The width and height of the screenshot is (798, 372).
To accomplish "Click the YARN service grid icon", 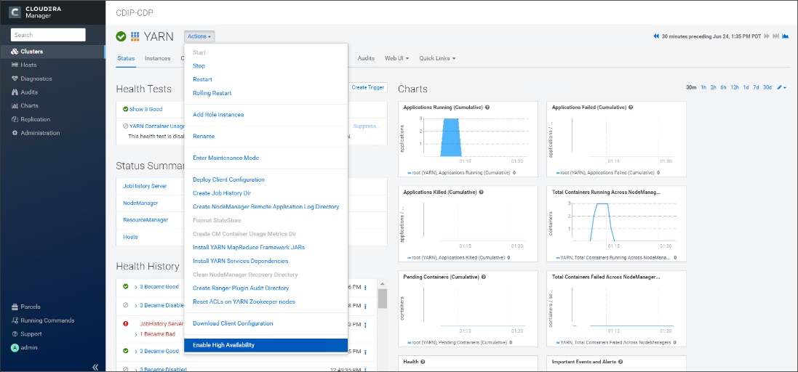I will tap(135, 36).
